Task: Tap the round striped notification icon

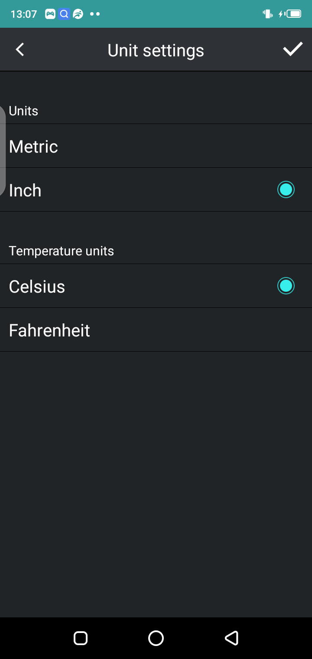Action: coord(78,14)
